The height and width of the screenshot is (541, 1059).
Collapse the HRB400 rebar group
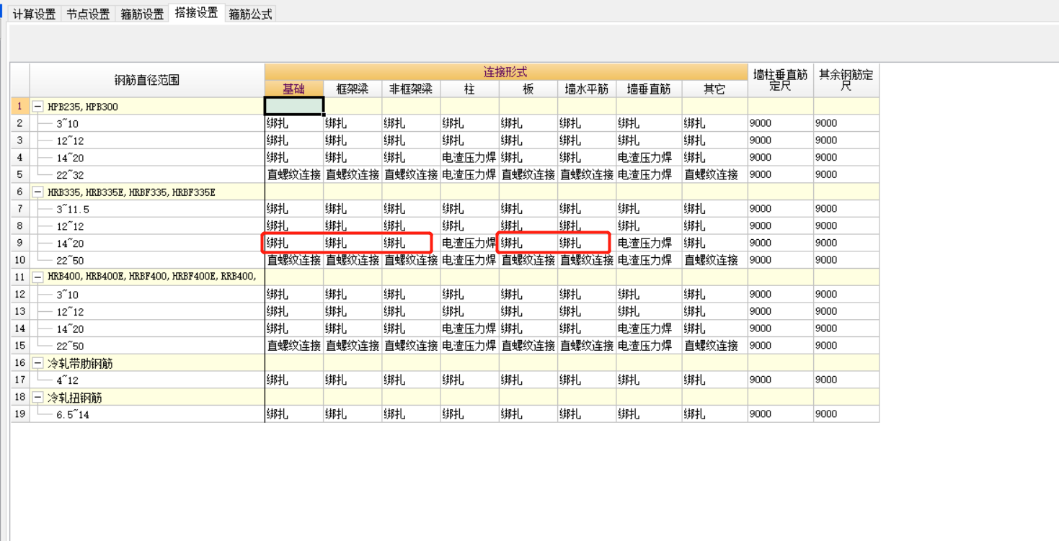tap(39, 277)
